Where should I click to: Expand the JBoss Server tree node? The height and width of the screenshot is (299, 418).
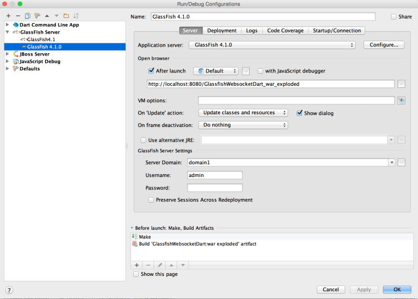[7, 54]
